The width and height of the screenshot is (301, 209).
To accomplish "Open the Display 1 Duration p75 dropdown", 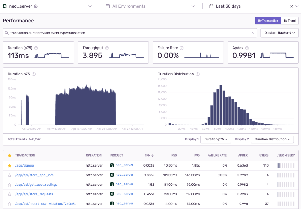I will [216, 139].
